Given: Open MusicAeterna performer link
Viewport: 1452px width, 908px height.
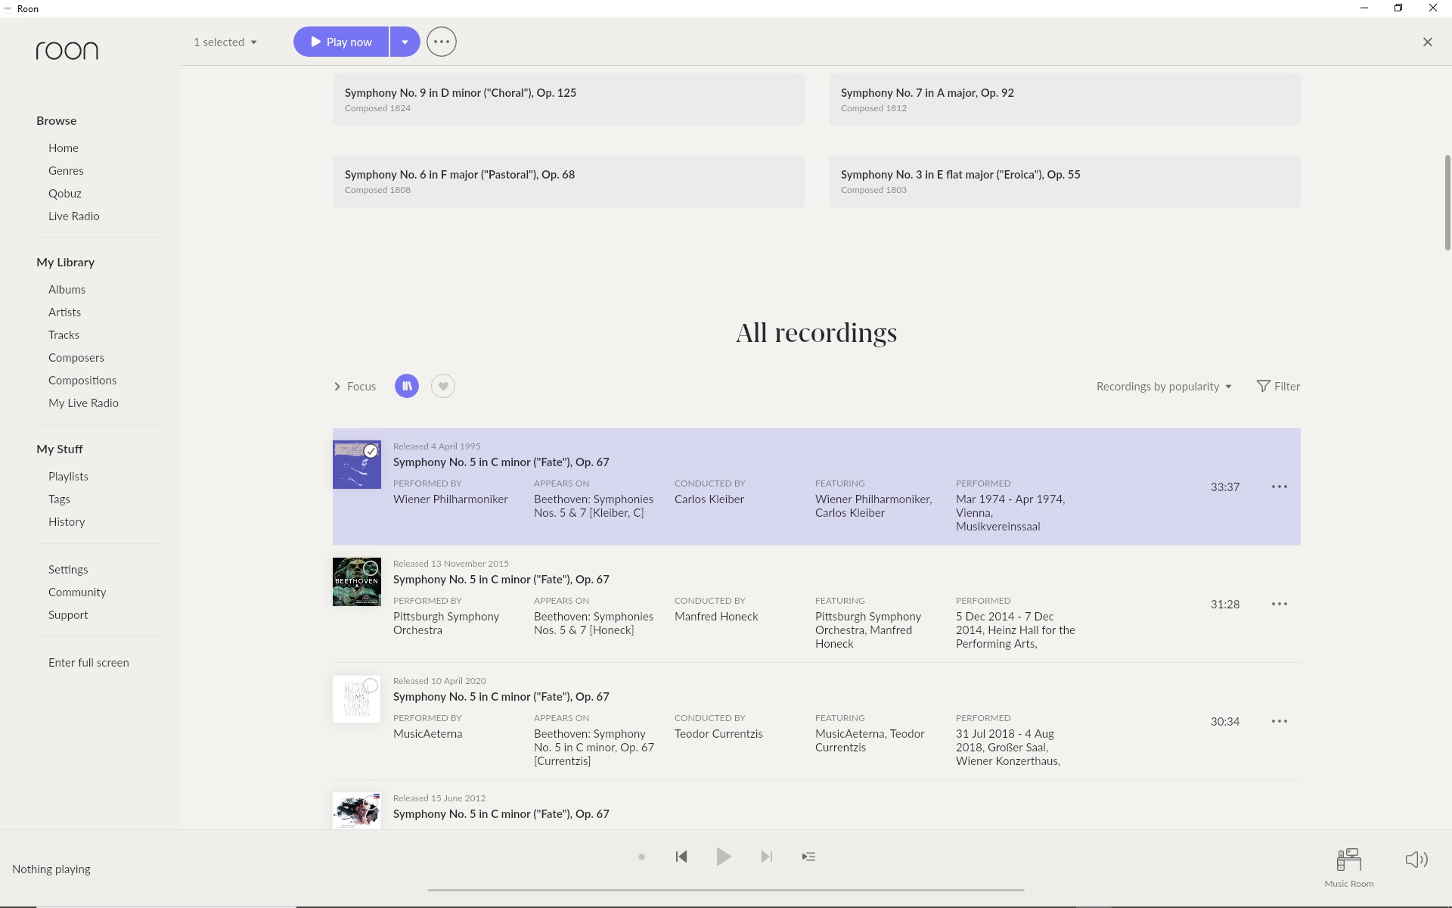Looking at the screenshot, I should (428, 734).
